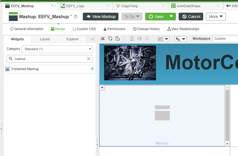238x156 pixels.
Task: Close the EdgeThing tab
Action: coord(163,6)
